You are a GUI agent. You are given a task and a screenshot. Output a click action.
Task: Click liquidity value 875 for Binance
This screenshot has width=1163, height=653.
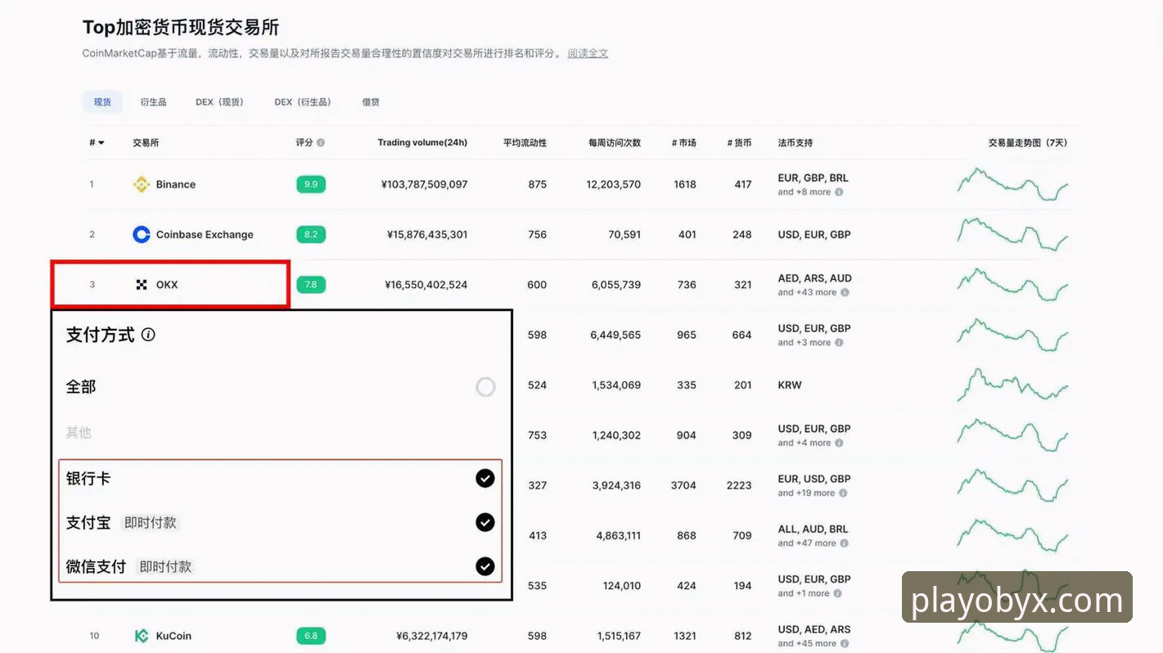pos(537,184)
